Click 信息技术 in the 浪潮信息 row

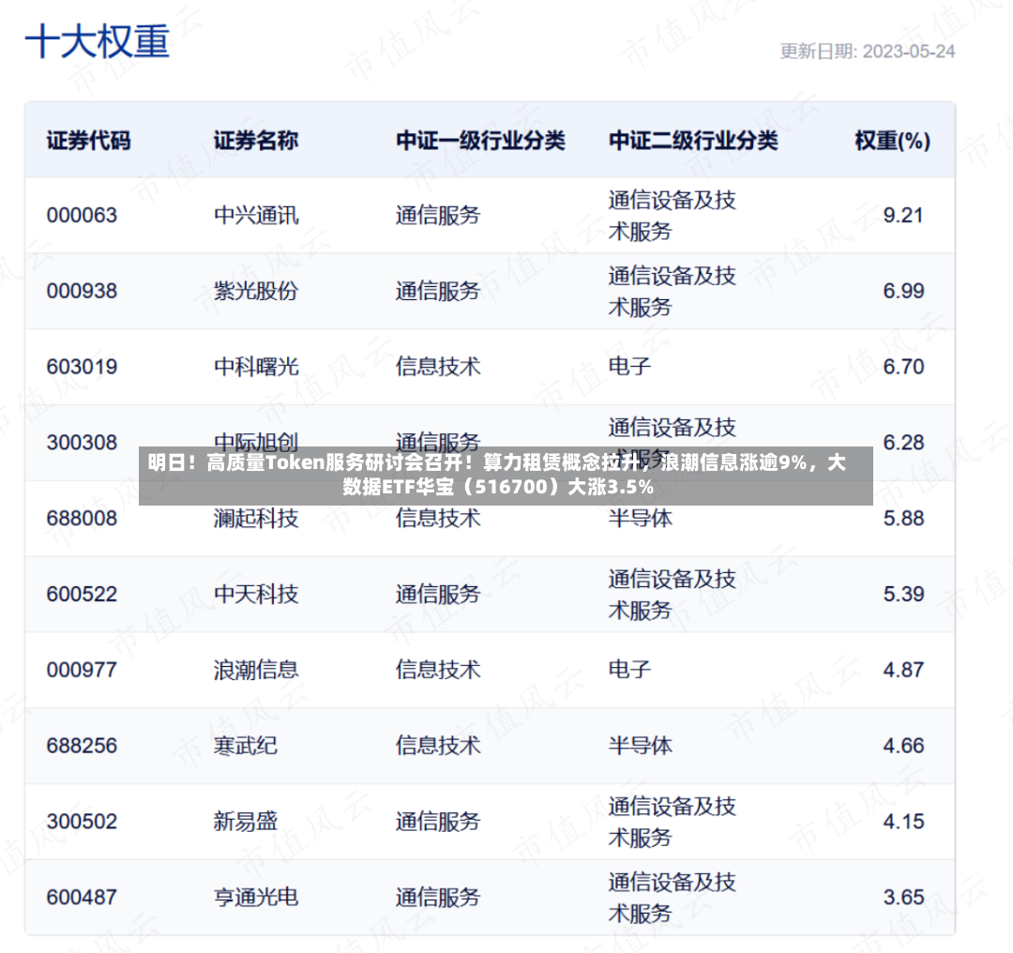click(438, 670)
